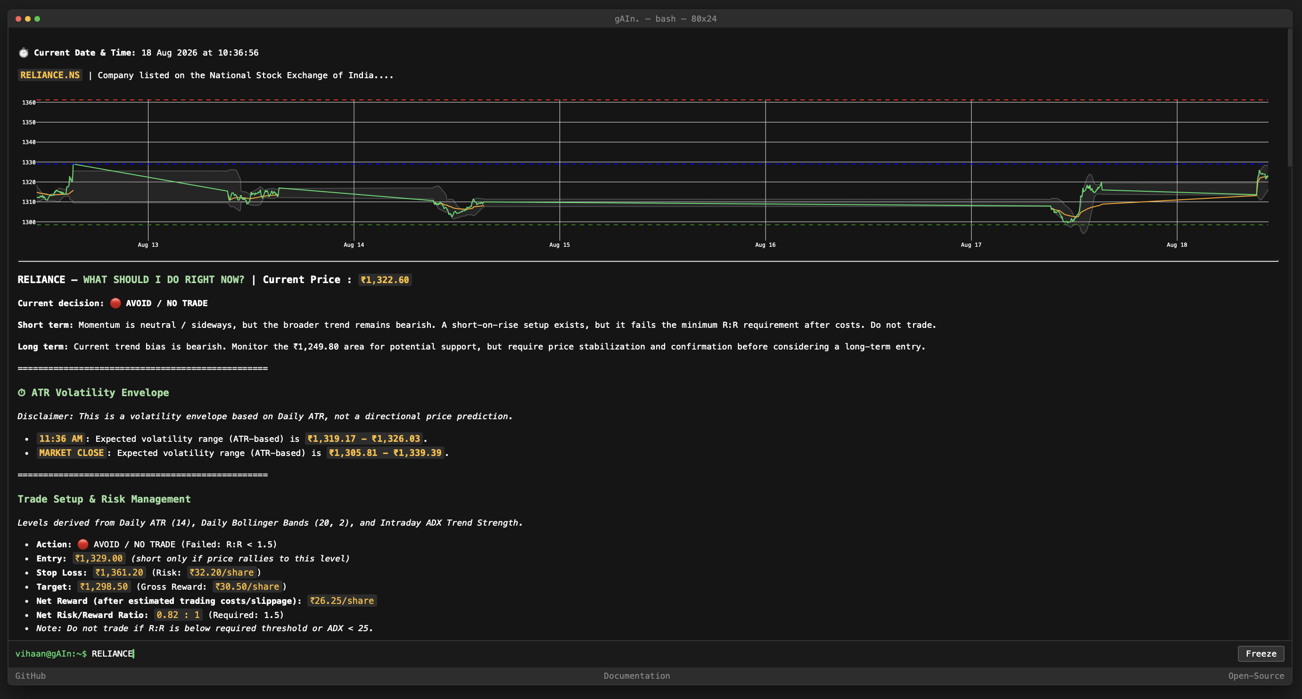1302x699 pixels.
Task: Click the range ₹1,319.17 – ₹1,326.03
Action: pyautogui.click(x=363, y=439)
